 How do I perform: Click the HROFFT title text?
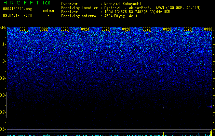click(21, 3)
